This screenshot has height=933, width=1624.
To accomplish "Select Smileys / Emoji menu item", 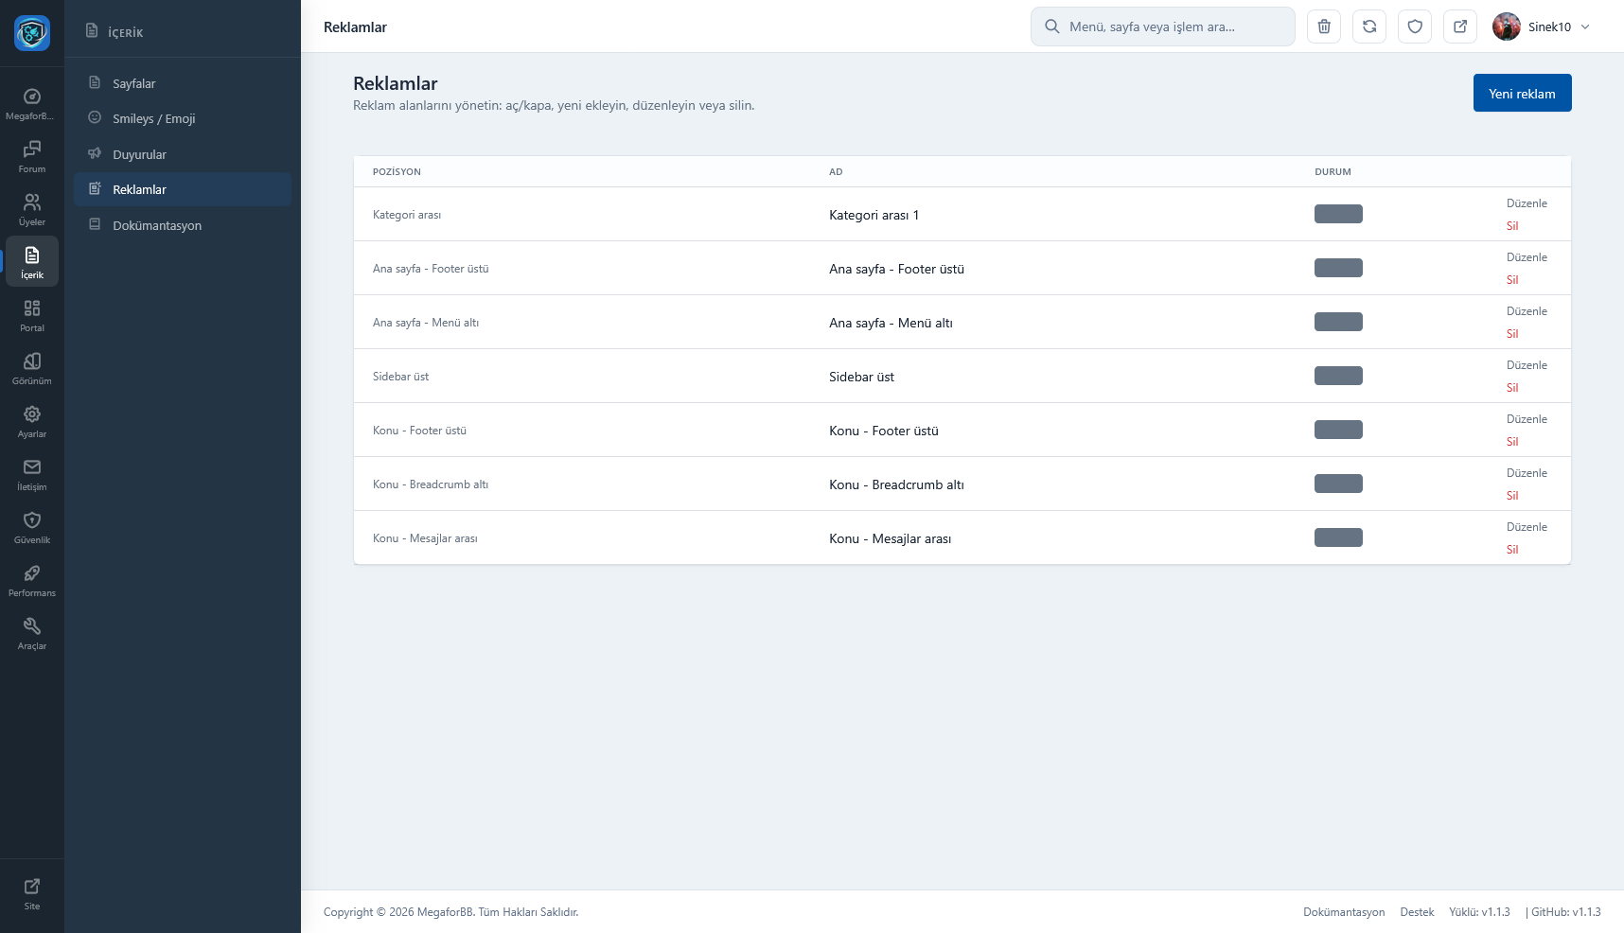I will (x=153, y=118).
